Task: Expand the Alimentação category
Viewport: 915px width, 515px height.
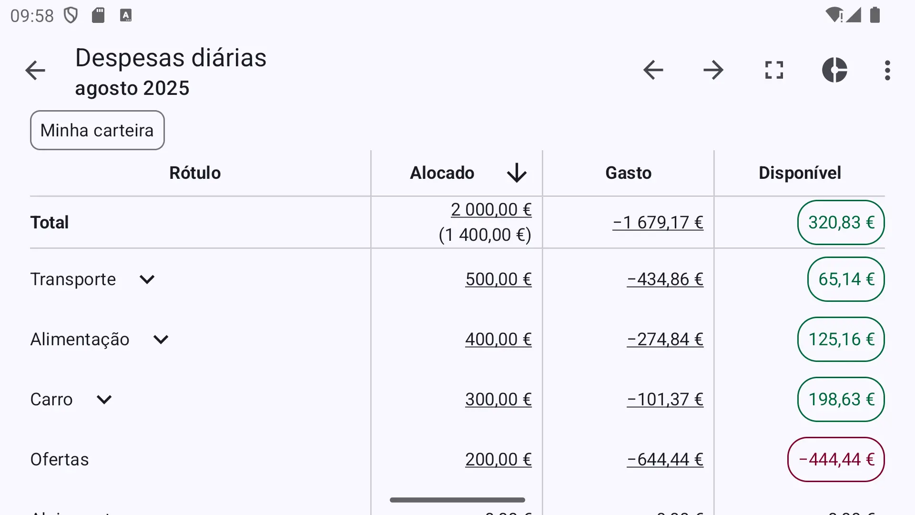Action: [x=161, y=340]
